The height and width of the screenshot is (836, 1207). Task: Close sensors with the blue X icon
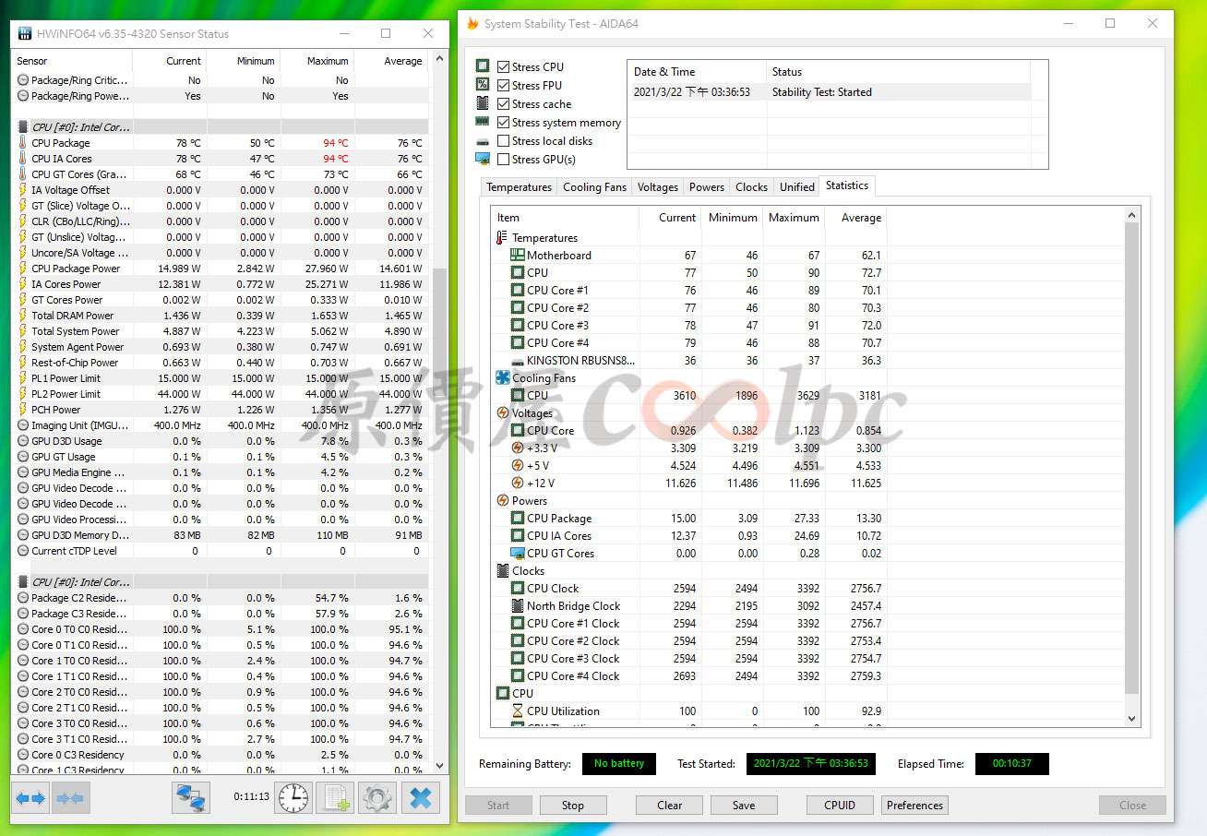pyautogui.click(x=420, y=798)
